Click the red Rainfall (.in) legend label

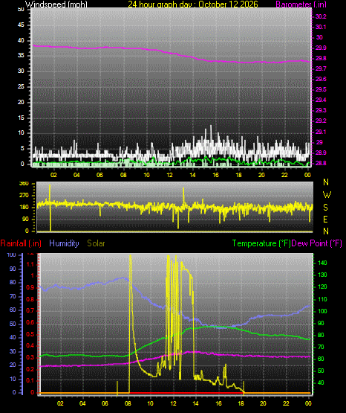pyautogui.click(x=21, y=243)
